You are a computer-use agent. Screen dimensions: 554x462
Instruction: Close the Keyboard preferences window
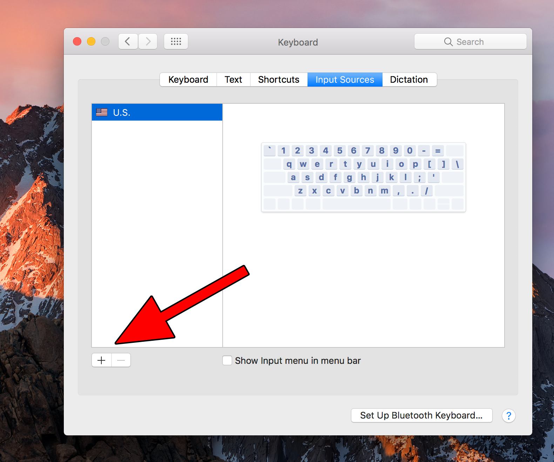click(x=77, y=42)
